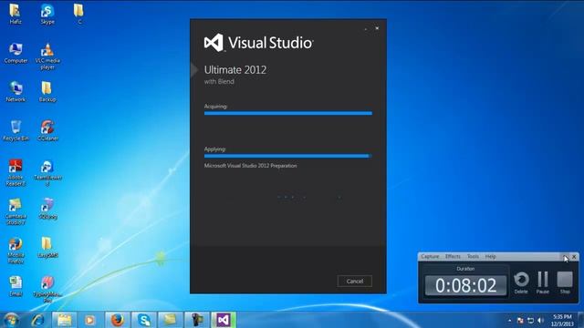The height and width of the screenshot is (328, 584).
Task: Select the EasySMS folder desktop icon
Action: click(47, 248)
